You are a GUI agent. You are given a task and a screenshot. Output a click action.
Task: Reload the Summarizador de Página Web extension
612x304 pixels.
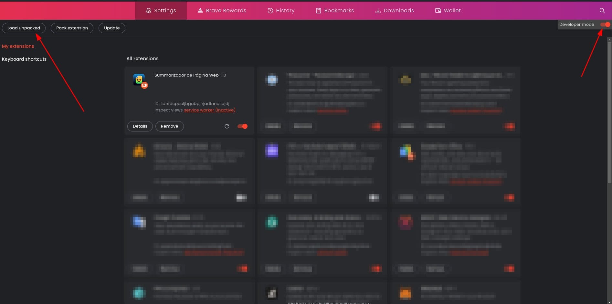coord(227,126)
